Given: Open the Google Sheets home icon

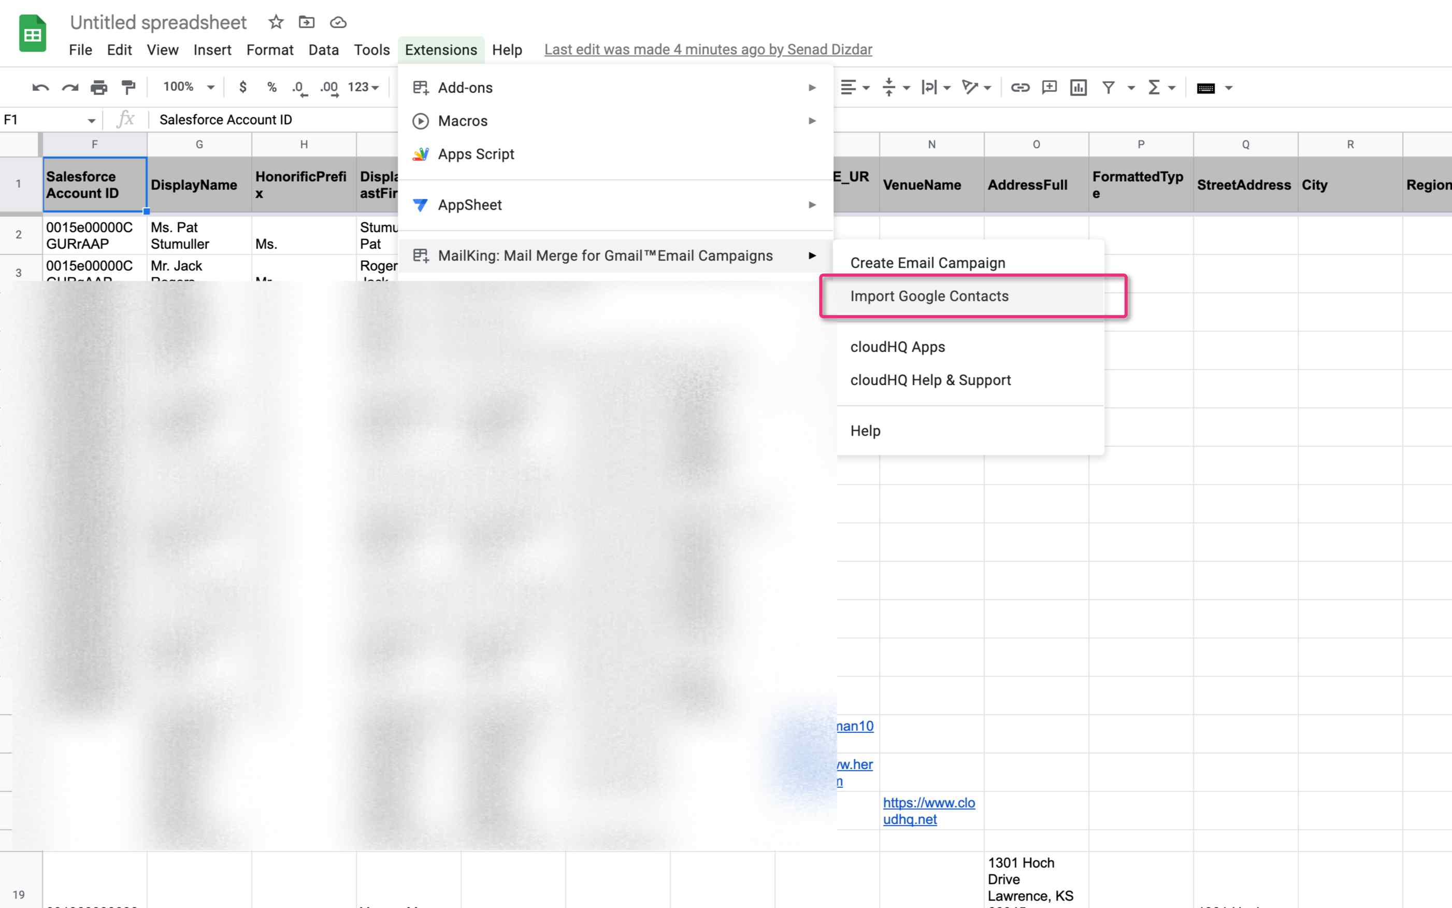Looking at the screenshot, I should [33, 34].
